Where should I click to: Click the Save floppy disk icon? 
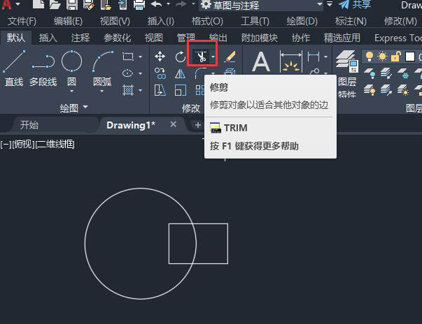click(x=72, y=4)
